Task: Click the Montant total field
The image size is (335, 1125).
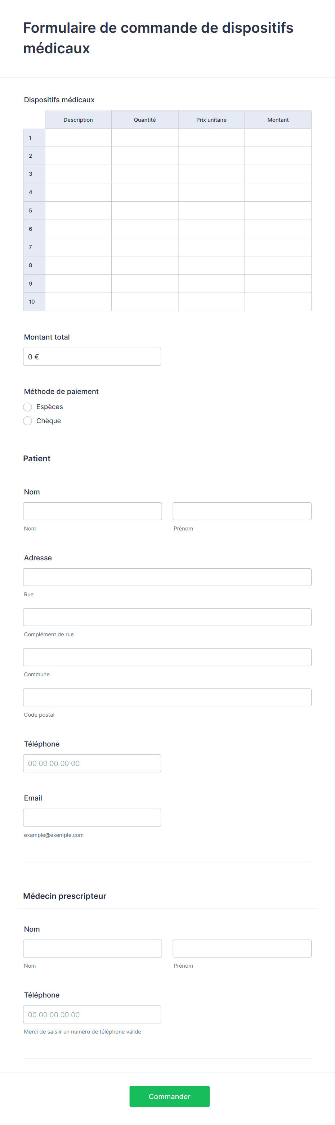Action: pyautogui.click(x=92, y=357)
